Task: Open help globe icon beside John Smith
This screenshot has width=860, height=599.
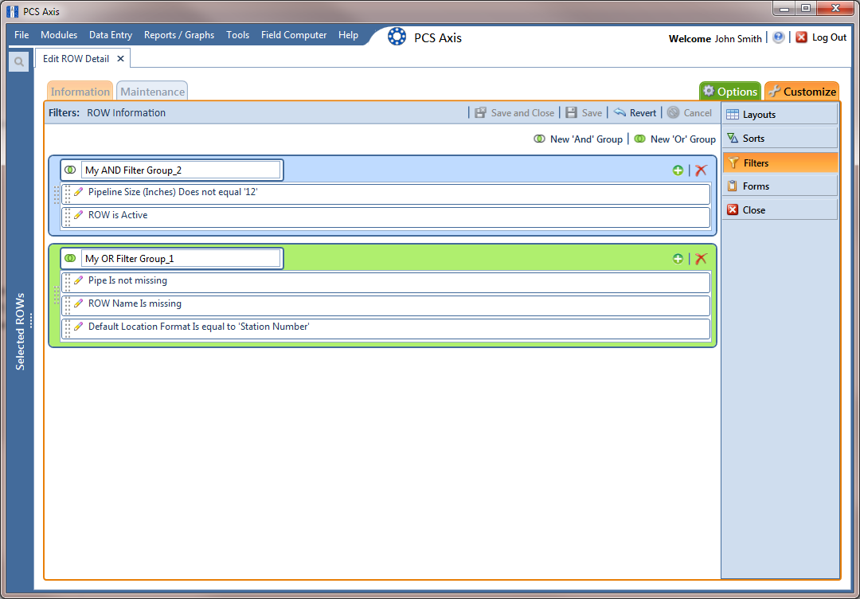Action: pos(778,37)
